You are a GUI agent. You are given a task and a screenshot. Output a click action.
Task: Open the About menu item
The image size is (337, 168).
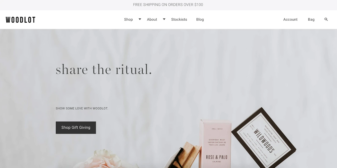coord(152,19)
